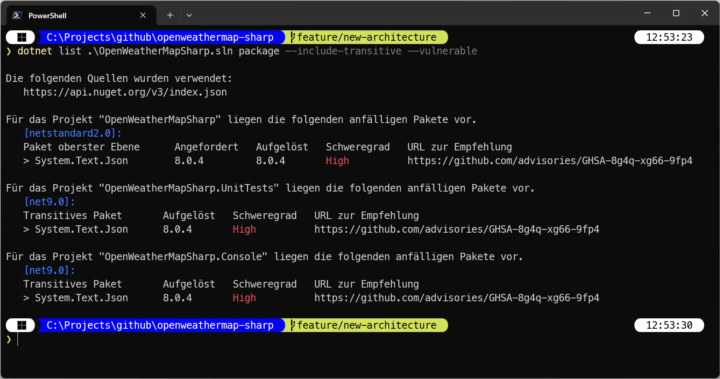Click the Windows logo in the first prompt
Viewport: 720px width, 379px height.
[22, 37]
